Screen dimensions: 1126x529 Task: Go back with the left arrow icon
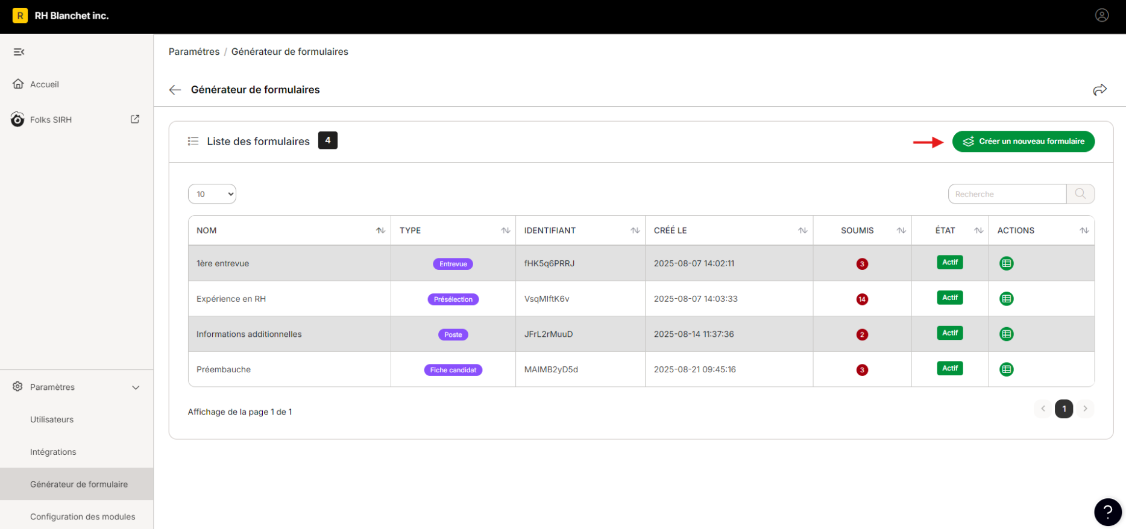(x=175, y=90)
